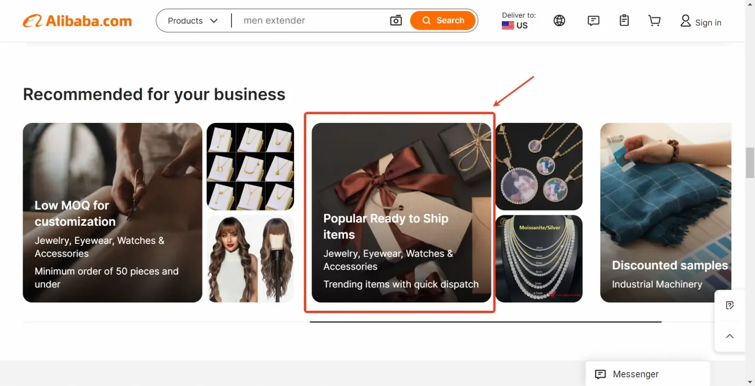This screenshot has height=386, width=755.
Task: Select the language globe icon
Action: (x=559, y=21)
